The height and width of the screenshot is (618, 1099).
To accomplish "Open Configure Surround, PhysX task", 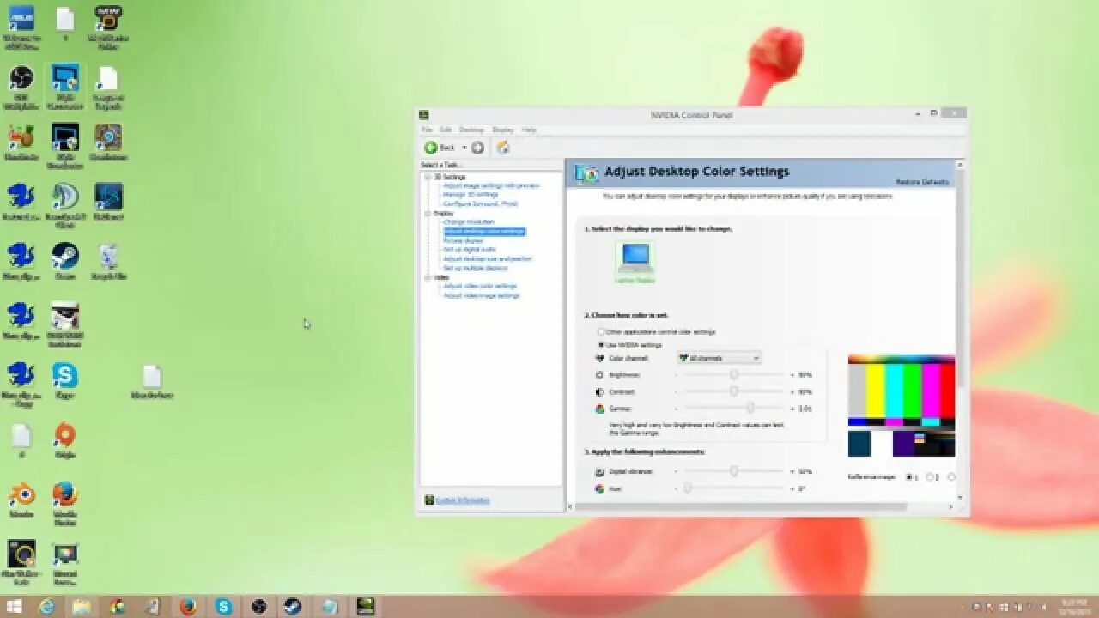I will [x=481, y=204].
